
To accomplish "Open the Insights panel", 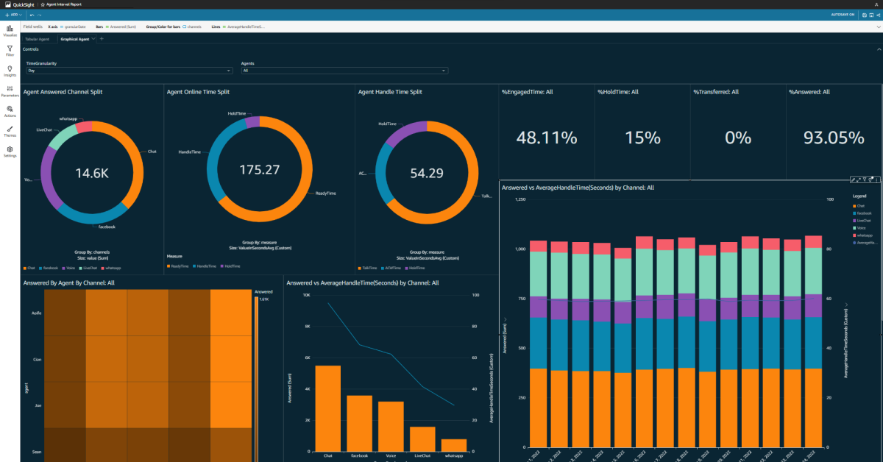I will coord(9,71).
